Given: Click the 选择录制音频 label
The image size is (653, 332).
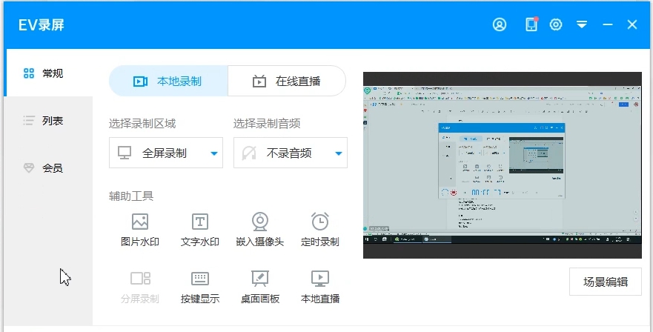Looking at the screenshot, I should [x=267, y=123].
